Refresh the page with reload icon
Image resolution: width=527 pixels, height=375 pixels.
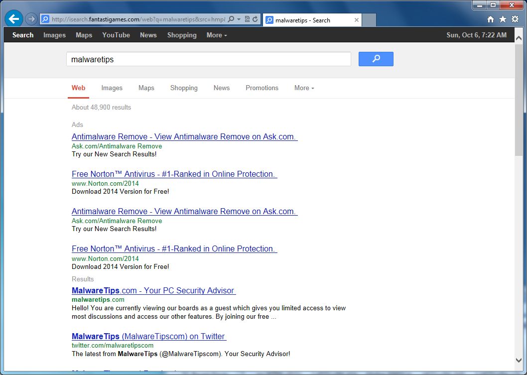pos(255,19)
